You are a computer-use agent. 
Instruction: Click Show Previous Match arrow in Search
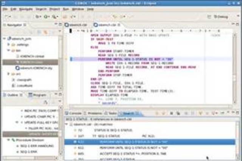pos(164,113)
